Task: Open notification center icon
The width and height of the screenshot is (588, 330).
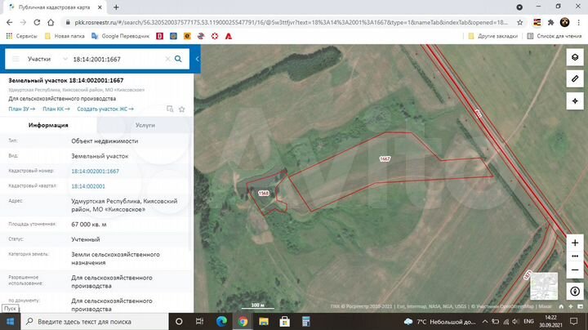Action: [x=574, y=321]
